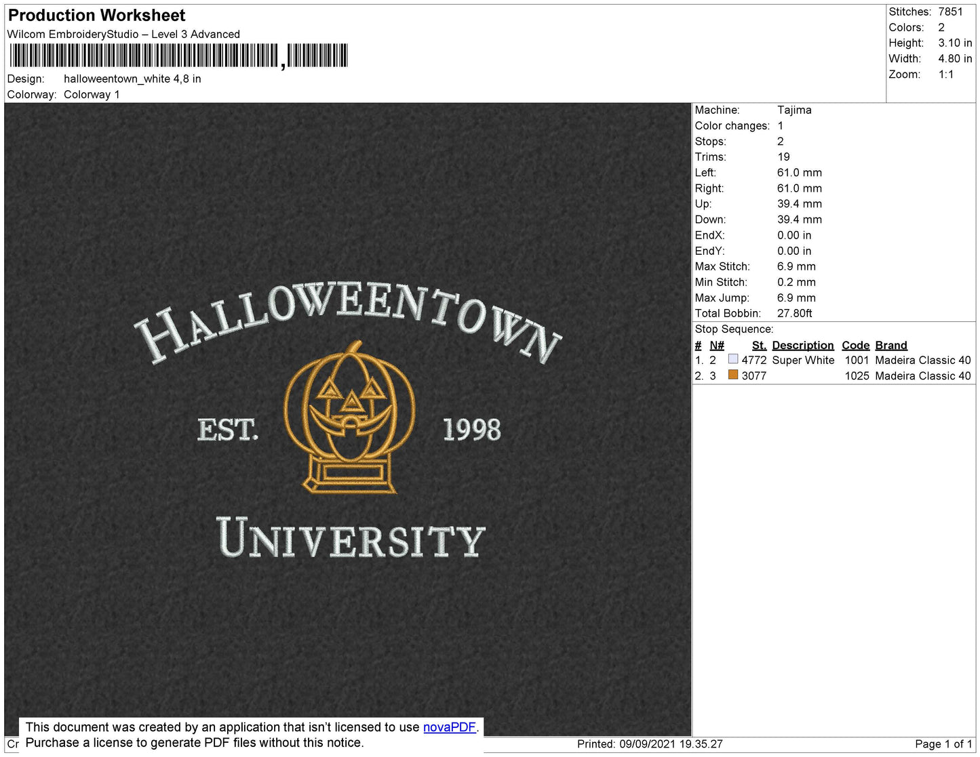
Task: Select design name 'halloweentown_white 4,8 in'
Action: click(132, 79)
